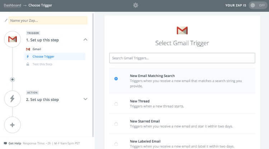Select the New Email Matching Search radio button

click(116, 78)
